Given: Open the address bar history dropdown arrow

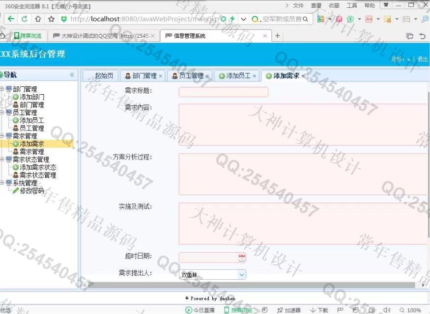Looking at the screenshot, I should (x=243, y=19).
